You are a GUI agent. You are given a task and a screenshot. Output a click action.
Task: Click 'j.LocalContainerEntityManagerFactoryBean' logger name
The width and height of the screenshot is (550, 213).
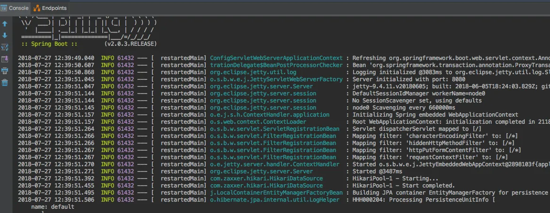pos(276,193)
